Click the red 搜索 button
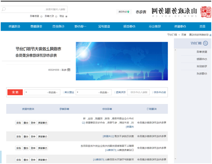The width and height of the screenshot is (212, 164). click(x=15, y=92)
